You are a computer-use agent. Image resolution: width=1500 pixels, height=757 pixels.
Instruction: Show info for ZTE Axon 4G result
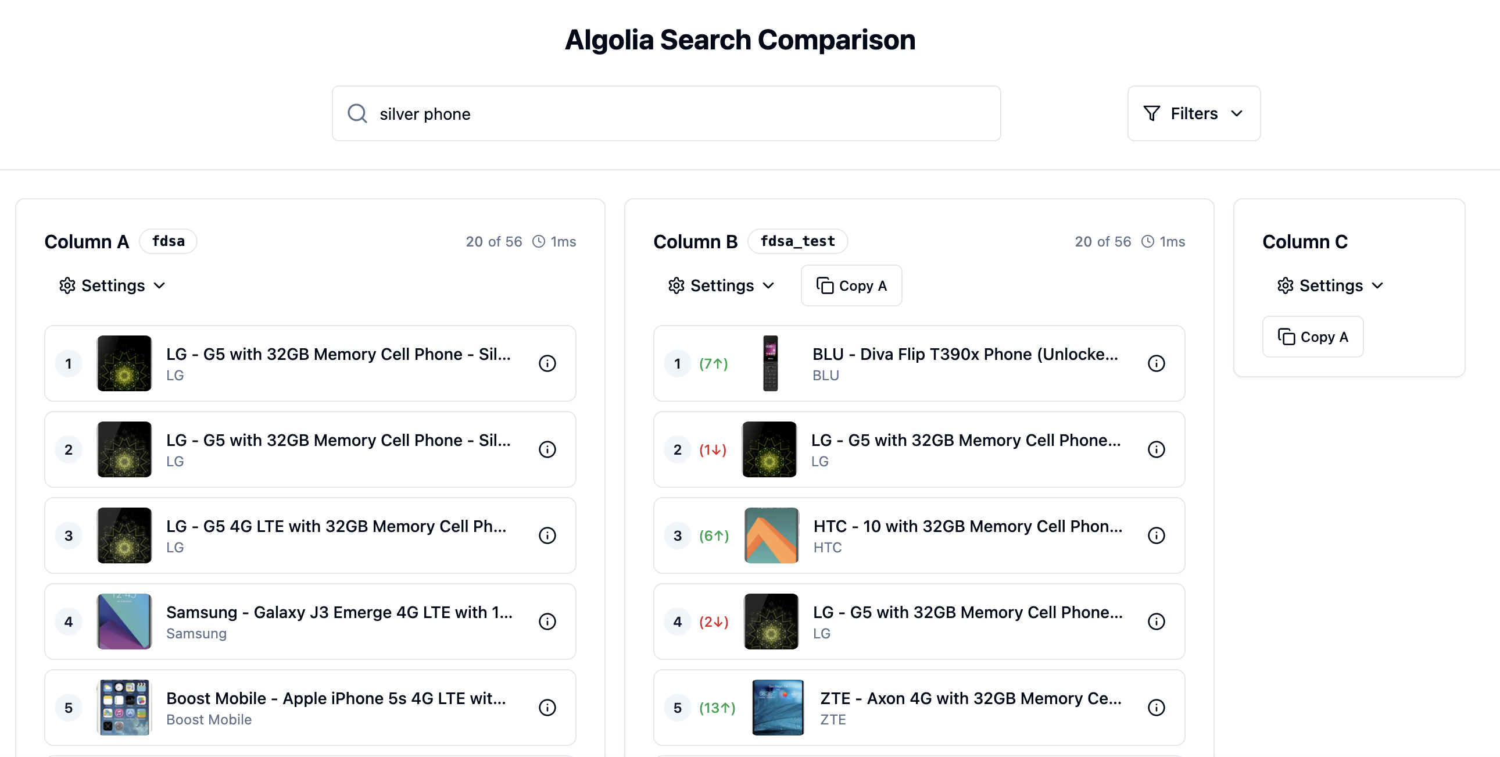pos(1156,707)
